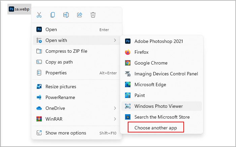Click the Rename icon
Screen dimensions: 236x147
pyautogui.click(x=66, y=15)
